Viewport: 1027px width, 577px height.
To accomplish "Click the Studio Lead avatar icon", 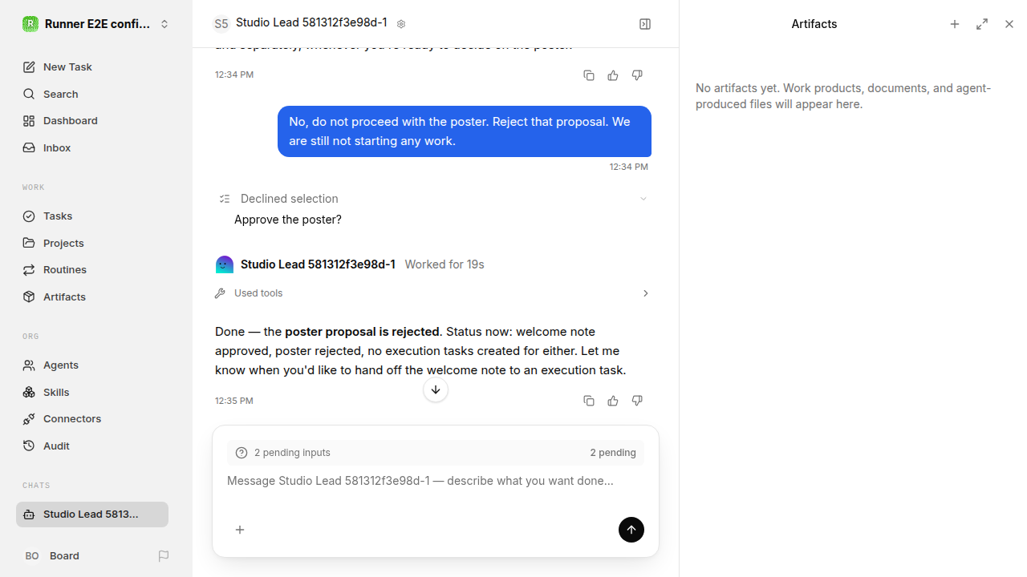I will click(225, 264).
